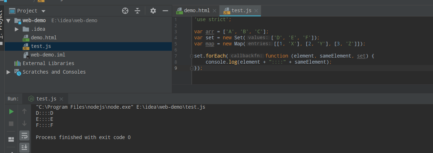Fold the forEach block at line 7

[192, 56]
